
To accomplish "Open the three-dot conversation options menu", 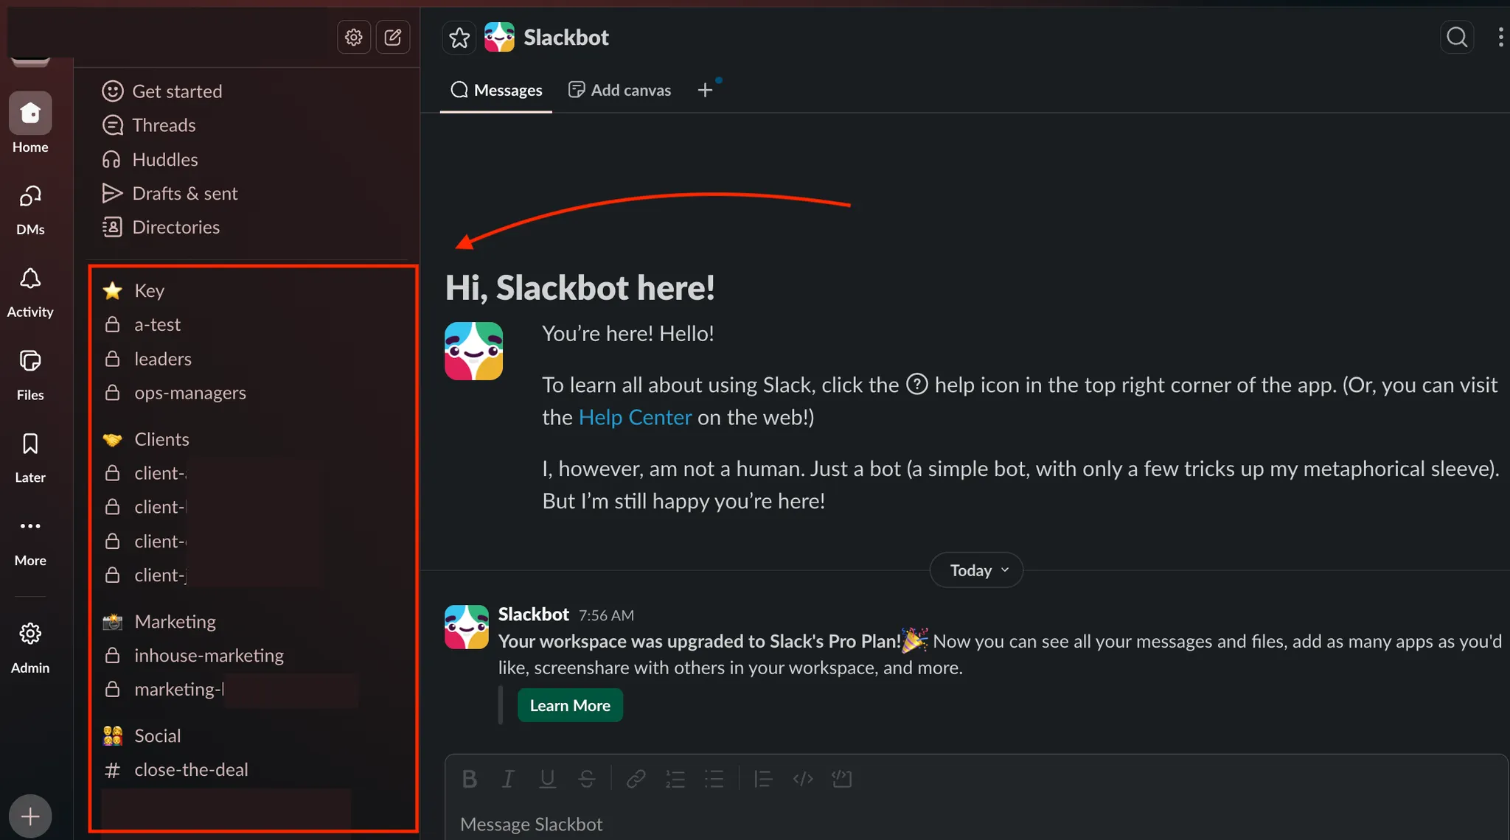I will coord(1500,37).
